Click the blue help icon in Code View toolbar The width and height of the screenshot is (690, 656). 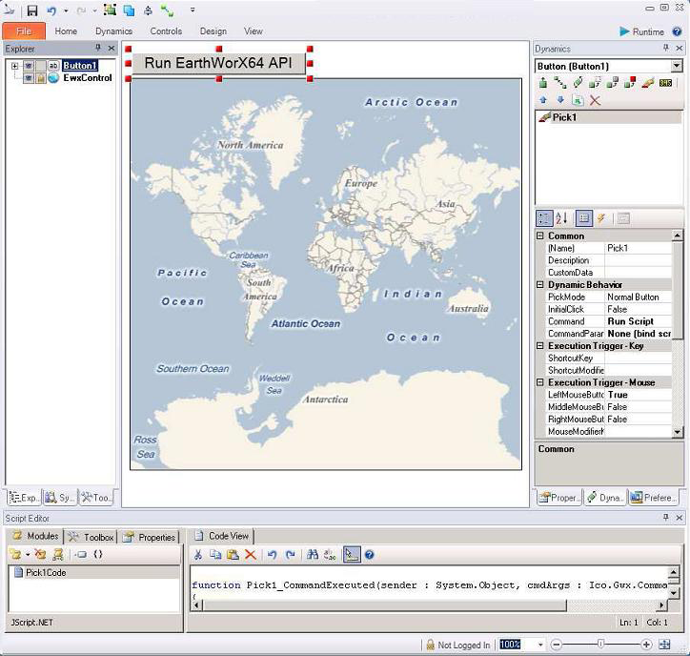369,555
